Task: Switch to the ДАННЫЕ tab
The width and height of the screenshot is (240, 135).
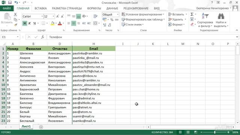Action: point(112,8)
